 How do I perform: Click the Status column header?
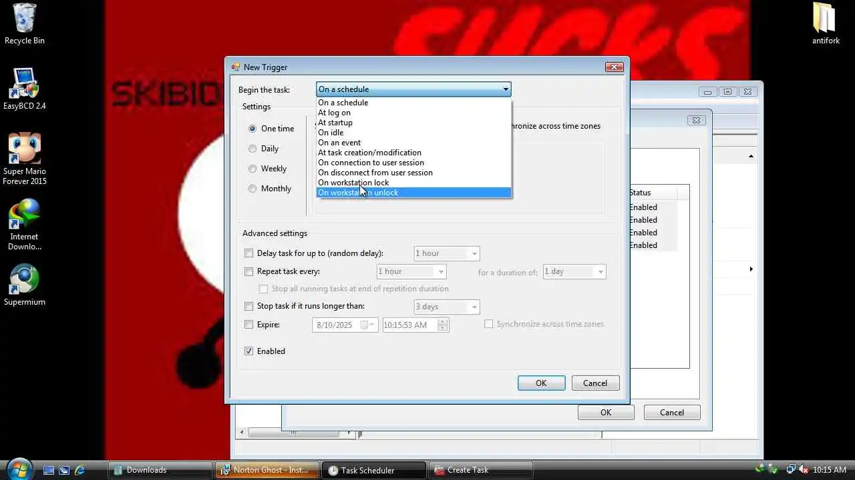tap(653, 193)
